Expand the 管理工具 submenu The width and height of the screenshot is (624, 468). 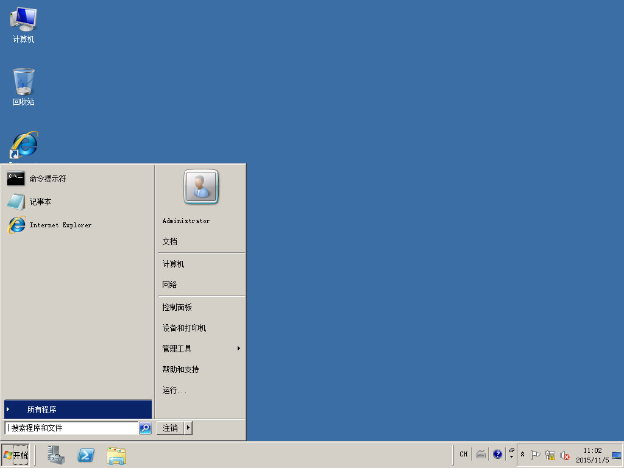click(x=201, y=349)
